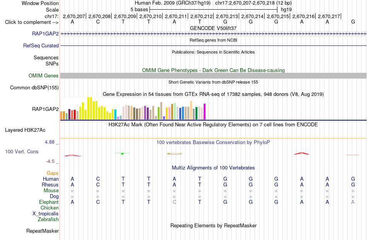
Task: Click the GTEx Gene Expression track title
Action: pos(213,94)
